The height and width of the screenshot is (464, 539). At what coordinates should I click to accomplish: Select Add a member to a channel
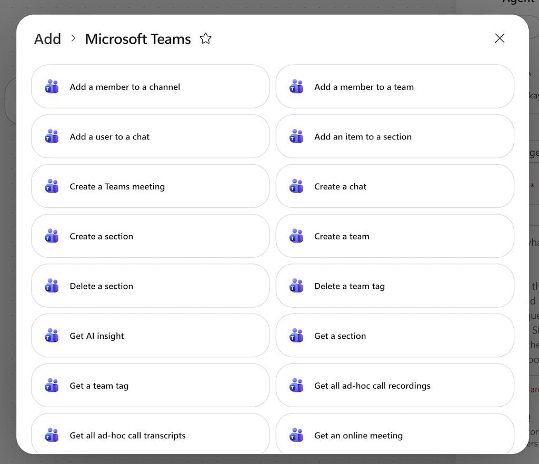pyautogui.click(x=151, y=87)
